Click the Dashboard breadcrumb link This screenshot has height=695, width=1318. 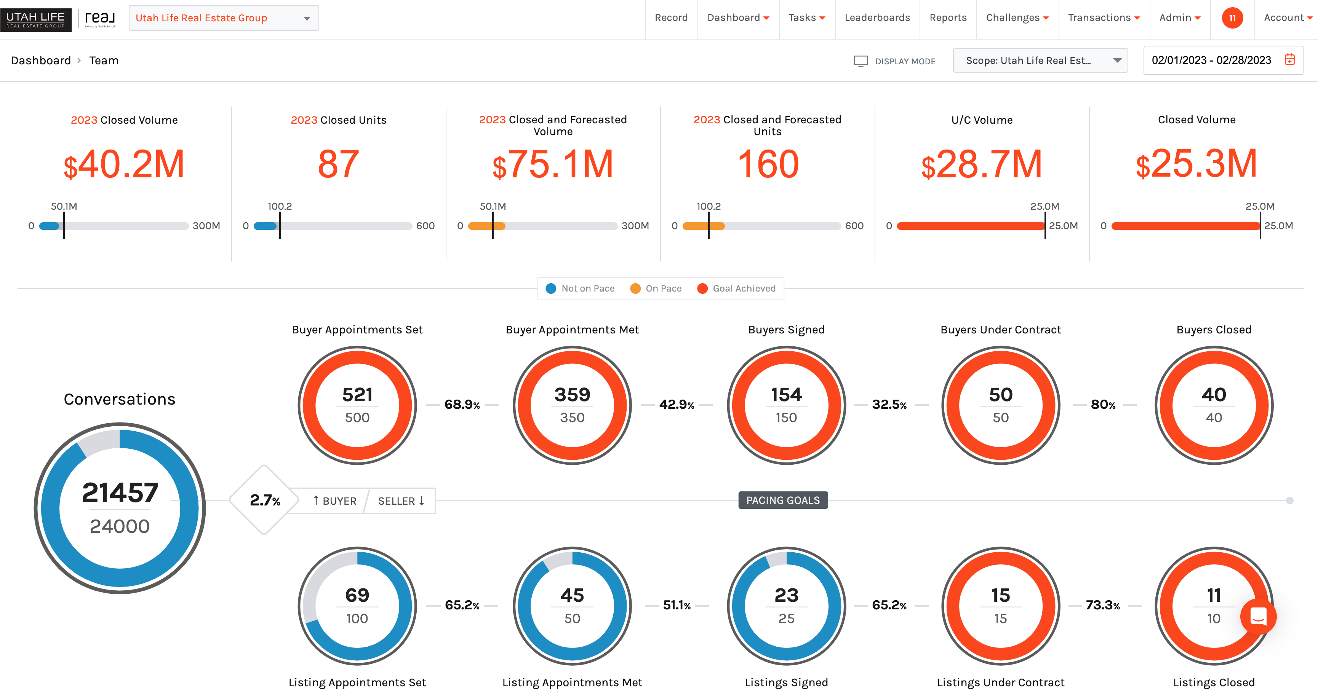tap(41, 60)
